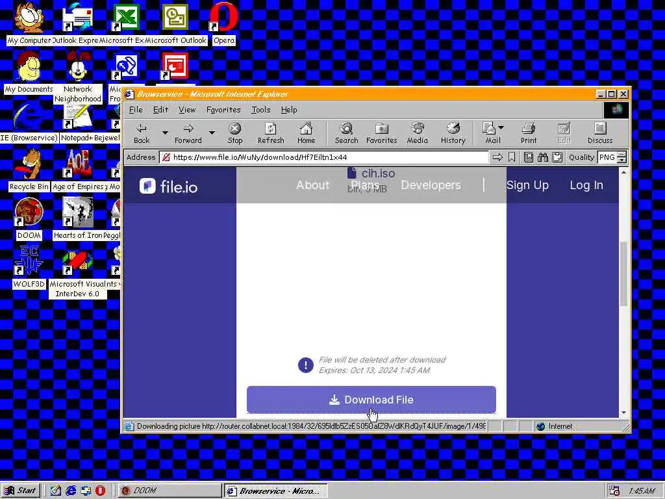Click the Sign Up link
Image resolution: width=665 pixels, height=499 pixels.
tap(527, 185)
